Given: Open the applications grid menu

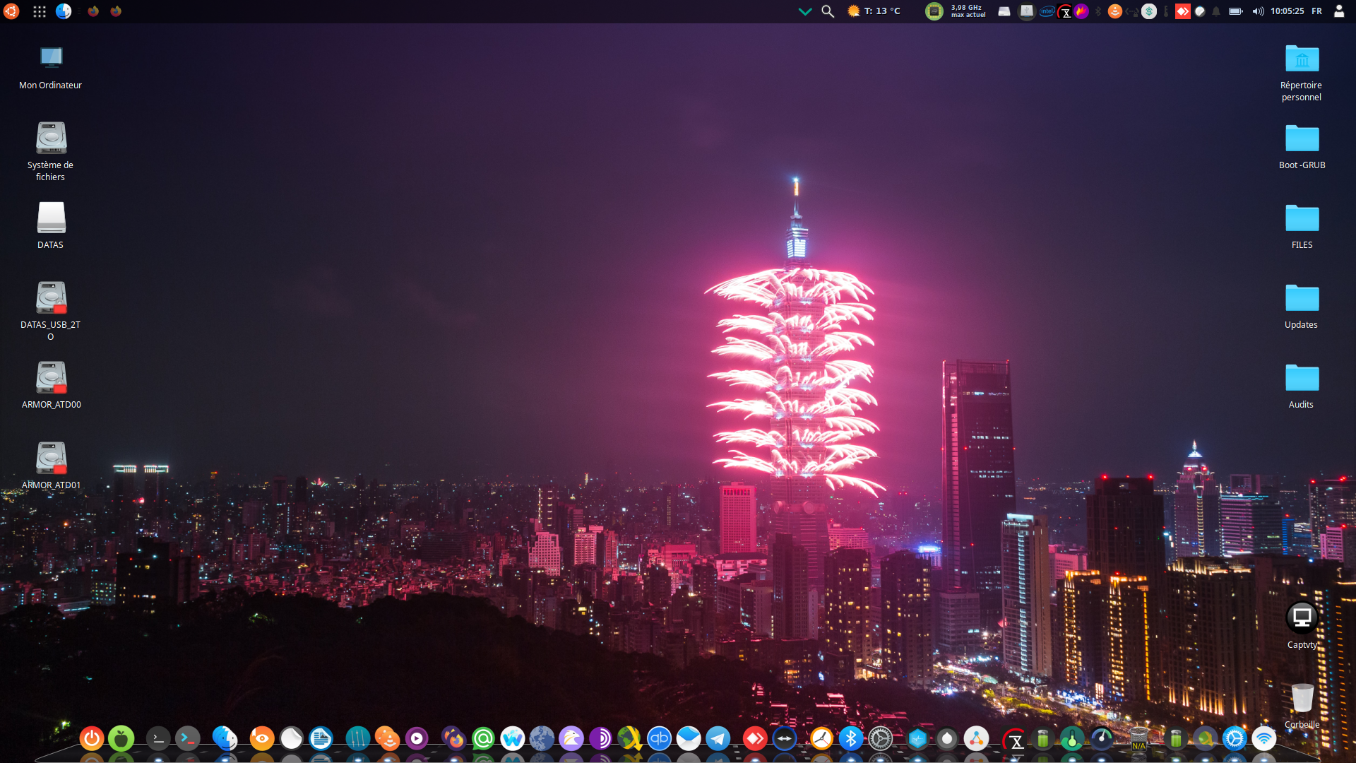Looking at the screenshot, I should (40, 11).
